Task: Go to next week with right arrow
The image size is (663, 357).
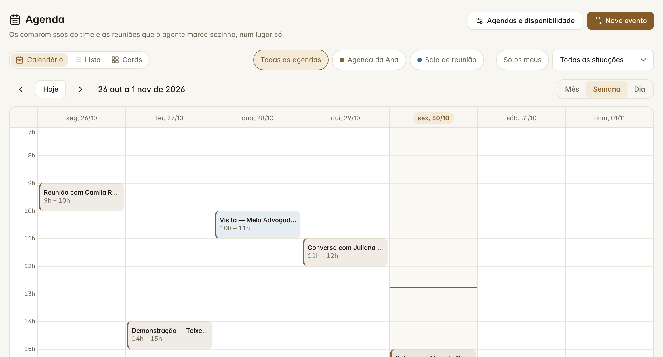Action: click(81, 89)
